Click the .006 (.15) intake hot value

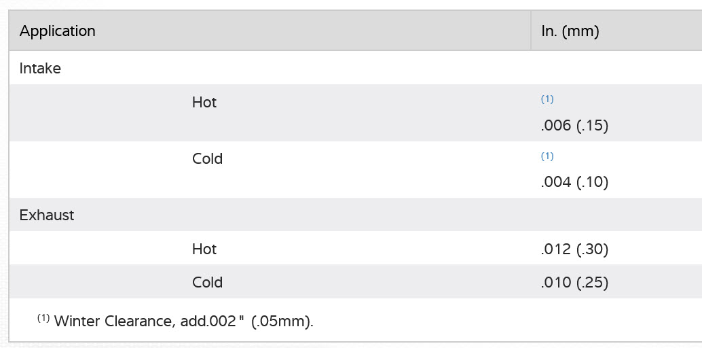click(x=574, y=126)
